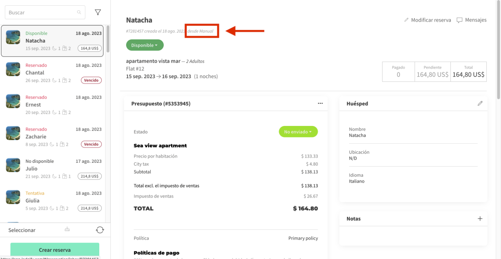
Task: Click the refresh sync icon
Action: coord(100,230)
